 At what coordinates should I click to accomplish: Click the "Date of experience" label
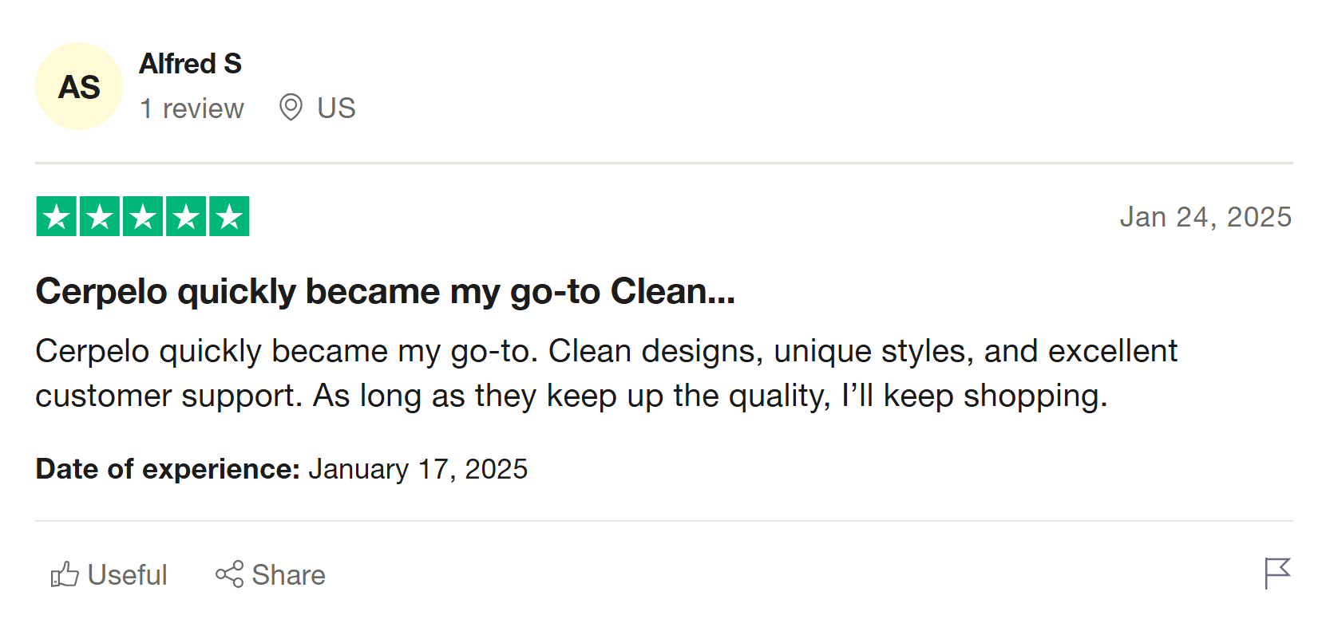[x=168, y=469]
